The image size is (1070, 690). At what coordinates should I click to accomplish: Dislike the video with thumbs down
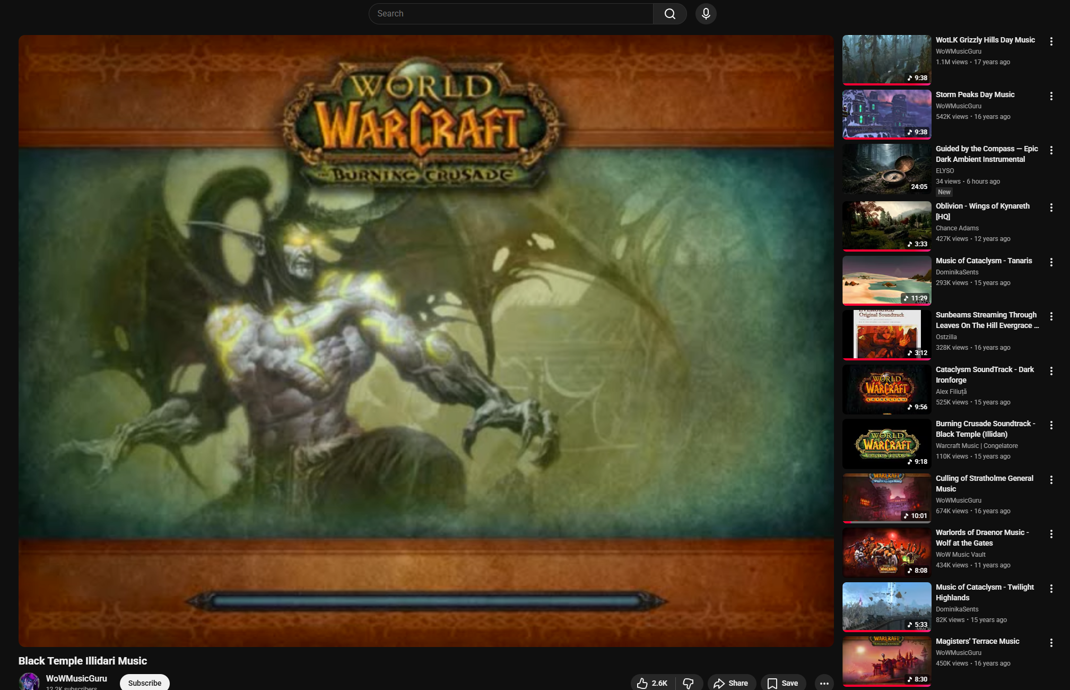pos(689,683)
